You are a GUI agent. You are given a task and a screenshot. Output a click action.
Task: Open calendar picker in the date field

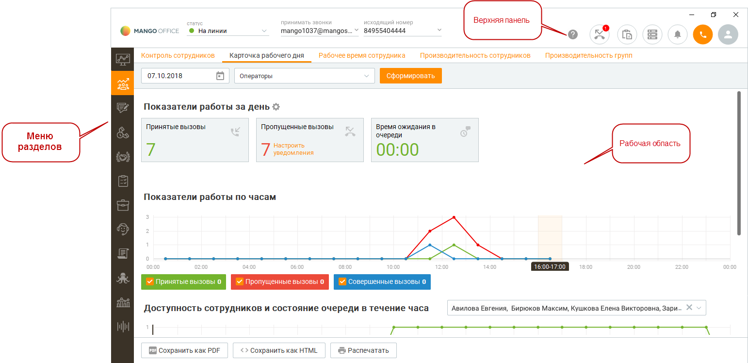point(220,76)
